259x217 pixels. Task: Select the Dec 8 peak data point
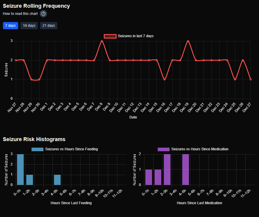point(102,40)
